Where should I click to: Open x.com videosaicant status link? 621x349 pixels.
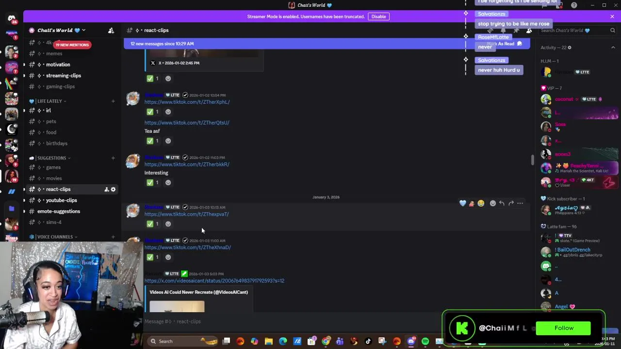[x=214, y=281]
